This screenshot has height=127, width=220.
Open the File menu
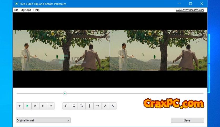[16, 10]
